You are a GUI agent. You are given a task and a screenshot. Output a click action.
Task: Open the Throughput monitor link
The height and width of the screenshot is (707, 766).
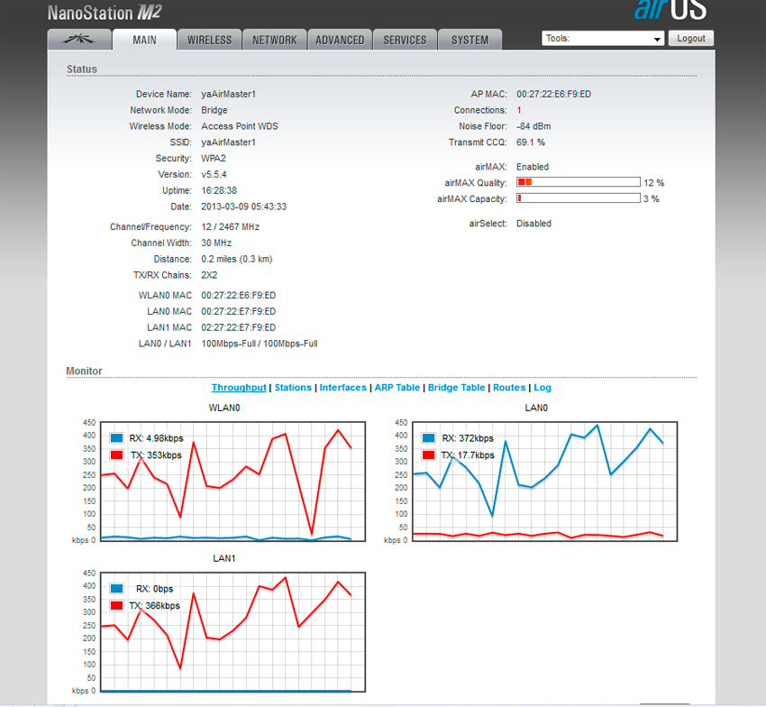tap(239, 387)
